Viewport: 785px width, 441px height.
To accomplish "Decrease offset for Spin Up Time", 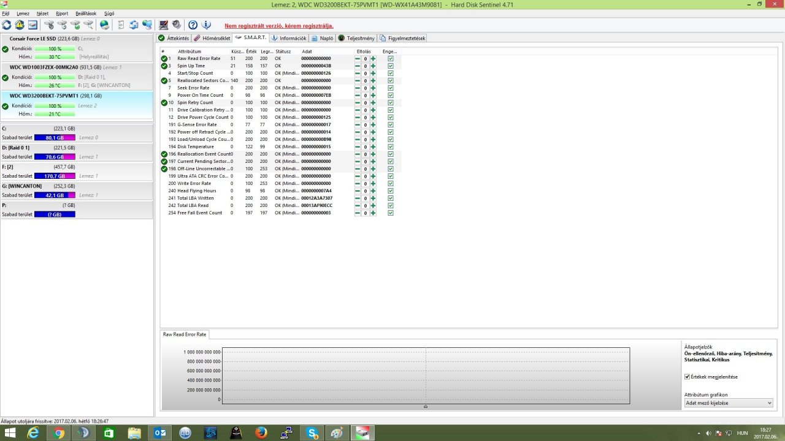I will point(358,66).
